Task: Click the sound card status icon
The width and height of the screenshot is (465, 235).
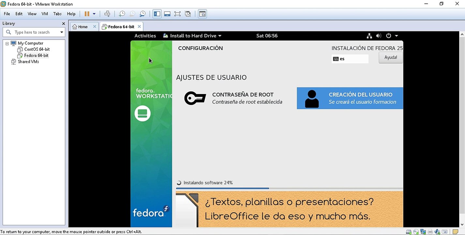Action: point(437,232)
